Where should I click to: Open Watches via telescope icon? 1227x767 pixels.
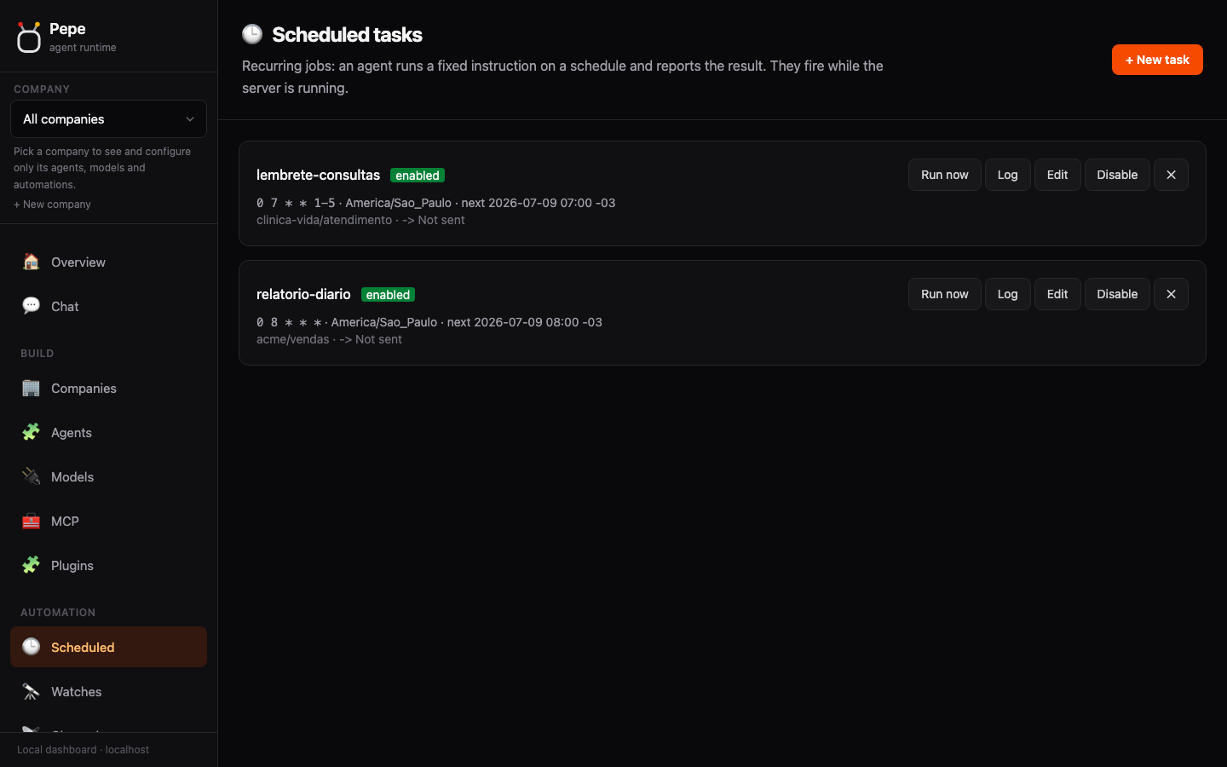tap(32, 691)
